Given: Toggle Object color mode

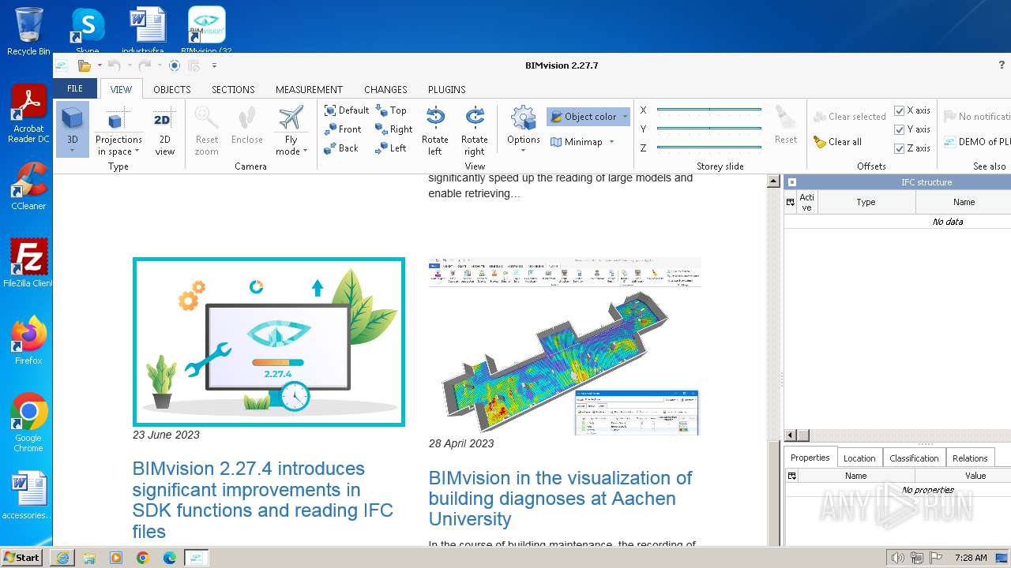Looking at the screenshot, I should tap(583, 117).
